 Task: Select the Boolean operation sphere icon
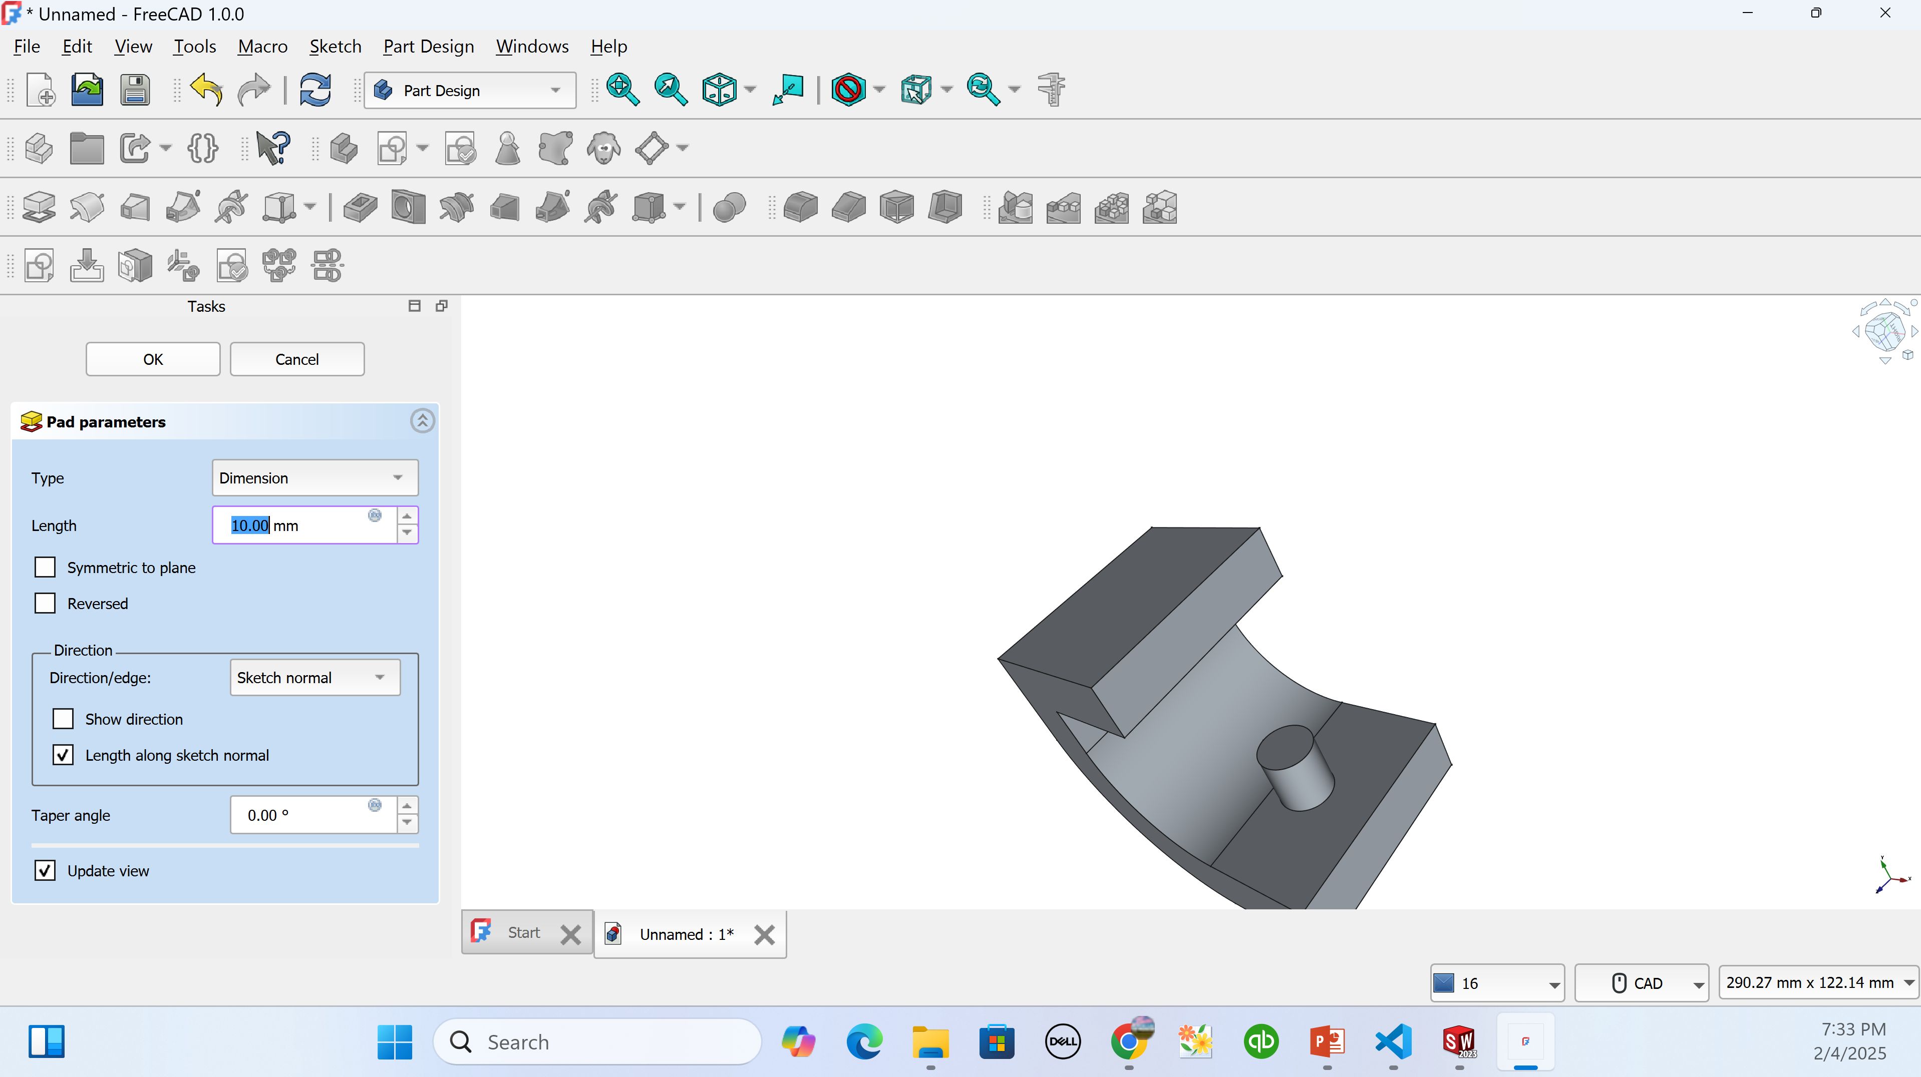click(x=729, y=207)
